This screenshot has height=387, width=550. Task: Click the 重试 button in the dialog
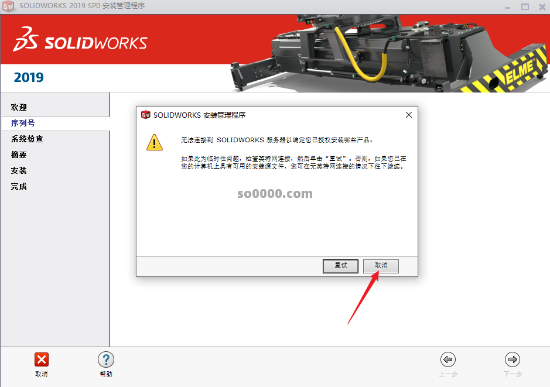[340, 266]
